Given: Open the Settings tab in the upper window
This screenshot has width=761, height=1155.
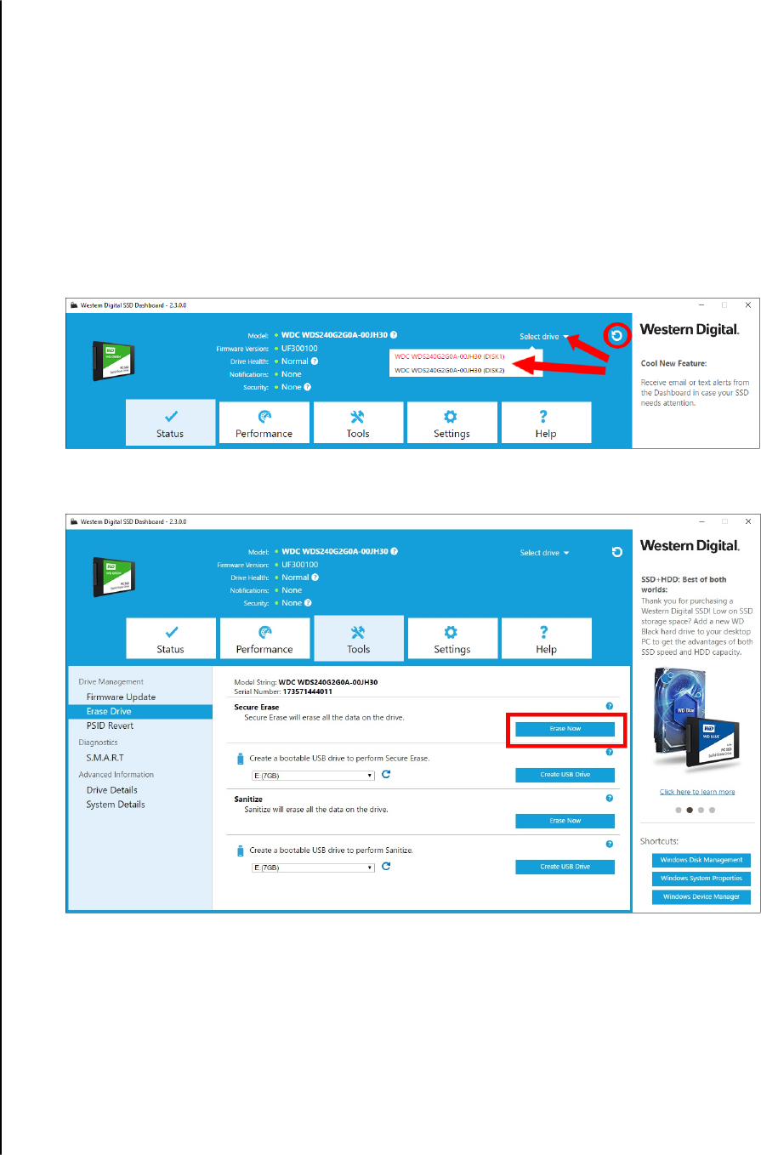Looking at the screenshot, I should coord(451,423).
